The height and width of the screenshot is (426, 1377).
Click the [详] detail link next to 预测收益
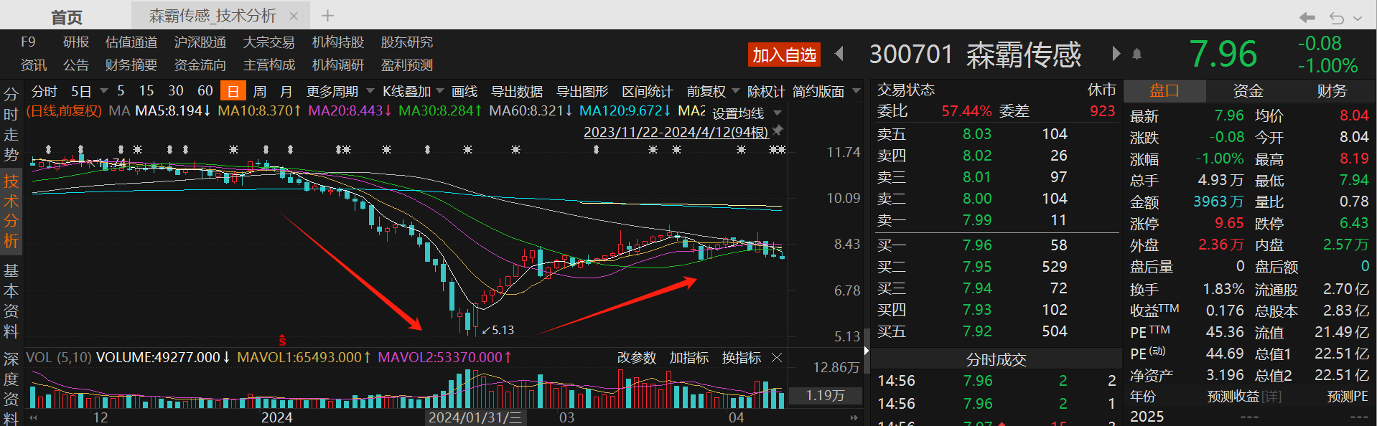click(x=1271, y=396)
